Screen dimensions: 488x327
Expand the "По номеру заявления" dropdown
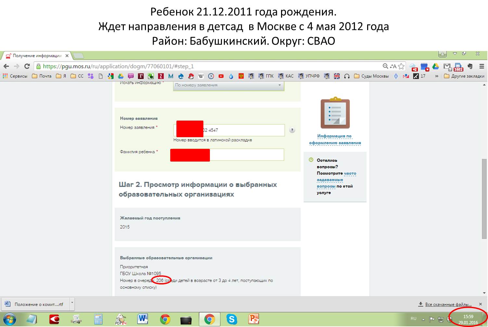click(229, 85)
